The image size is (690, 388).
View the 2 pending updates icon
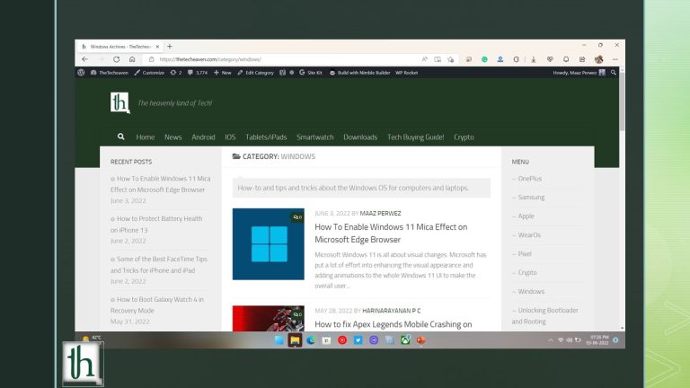176,73
